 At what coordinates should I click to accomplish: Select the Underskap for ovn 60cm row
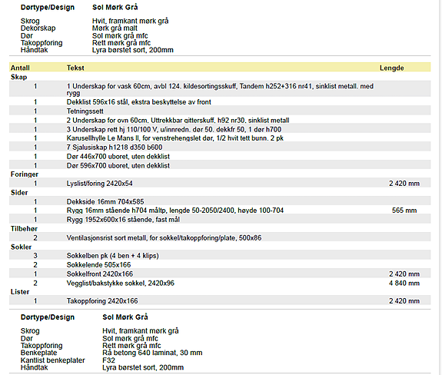pyautogui.click(x=220, y=121)
